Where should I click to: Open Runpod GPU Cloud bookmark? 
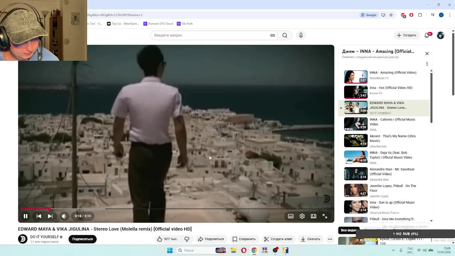coord(158,24)
